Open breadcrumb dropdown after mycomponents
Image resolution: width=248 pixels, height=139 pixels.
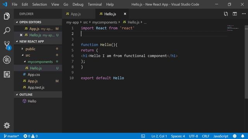[119, 22]
